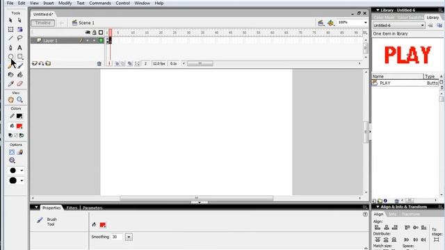Switch to the Color Mixer tab
Viewport: 445px width, 250px height.
coord(384,17)
